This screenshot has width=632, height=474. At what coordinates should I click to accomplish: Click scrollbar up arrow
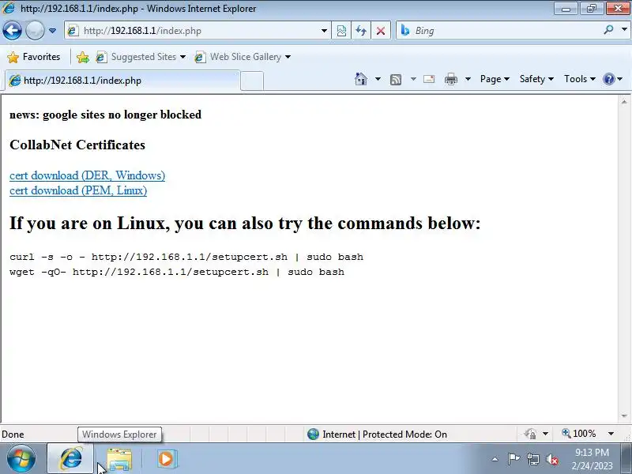[624, 102]
